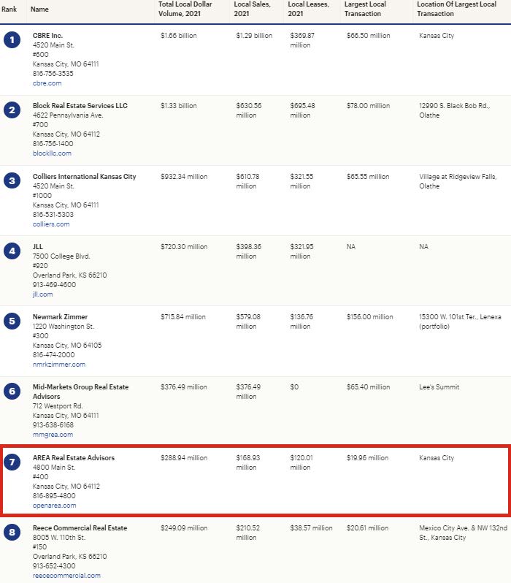Open the reececommercial.com link
The image size is (511, 583).
point(66,576)
